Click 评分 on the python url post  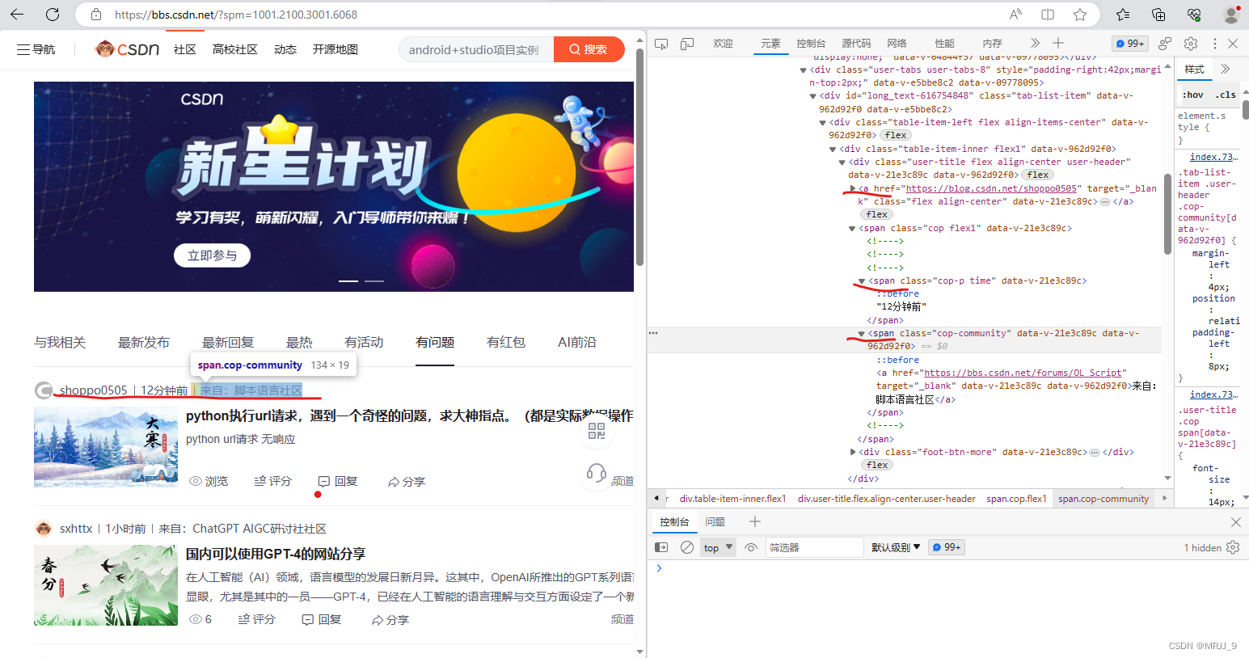272,481
